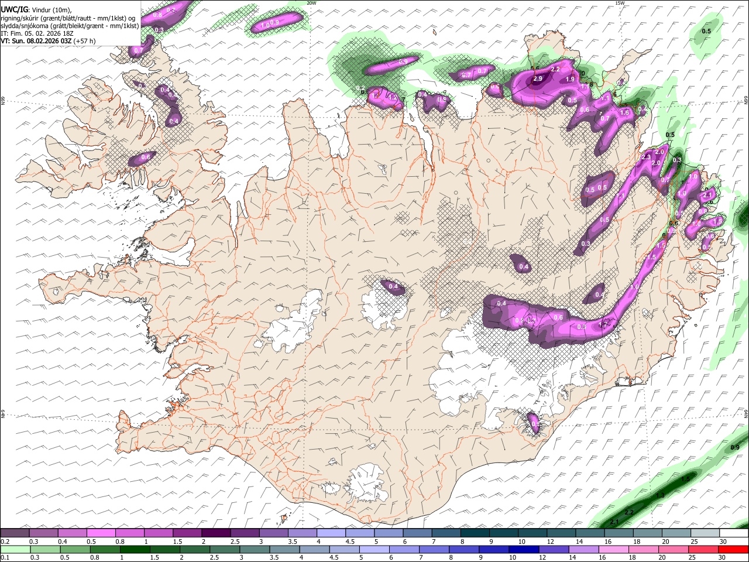Click bottom-row light pink swatch between 16 and 18

tap(614, 550)
